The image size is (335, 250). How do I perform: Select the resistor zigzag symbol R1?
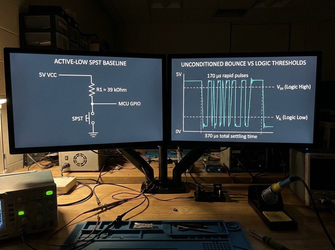click(92, 90)
